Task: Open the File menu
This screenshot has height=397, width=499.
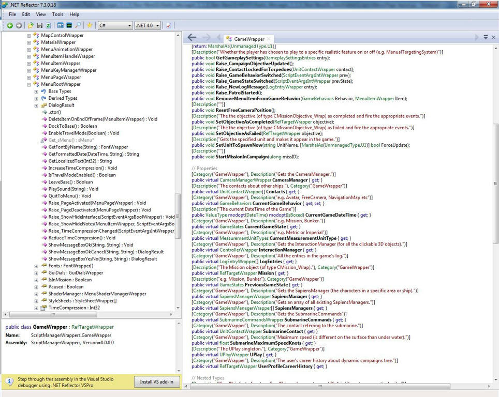Action: tap(12, 14)
